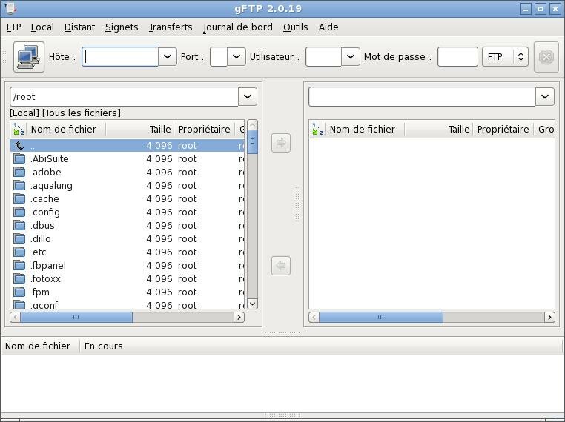The width and height of the screenshot is (565, 422).
Task: Sort remote list by Taille
Action: point(438,129)
